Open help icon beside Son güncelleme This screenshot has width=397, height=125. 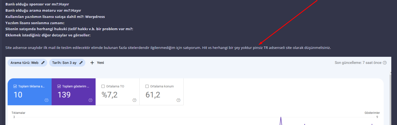point(385,63)
